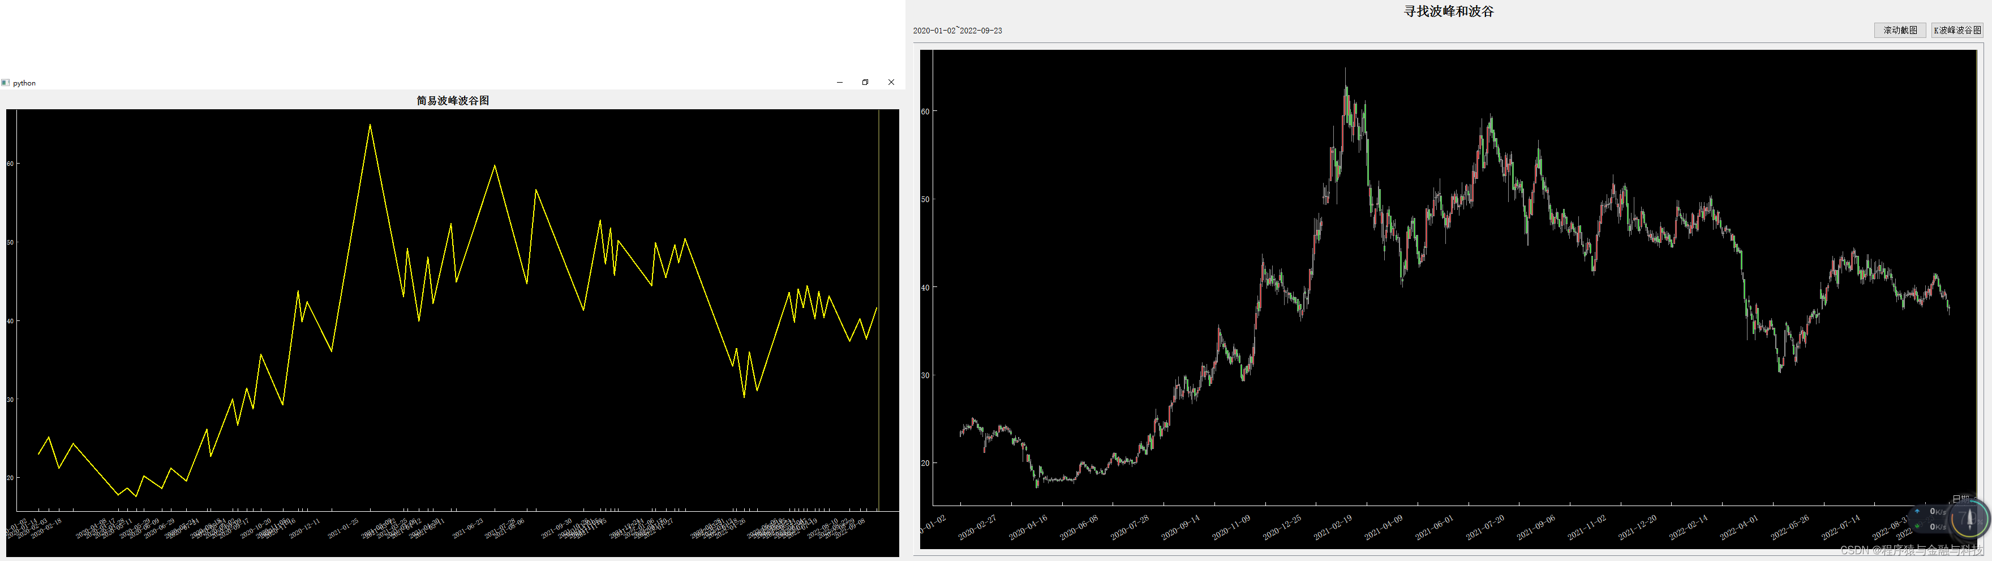The height and width of the screenshot is (561, 1992).
Task: Click the 2020-04-16 date tick on candlestick chart
Action: [1028, 527]
